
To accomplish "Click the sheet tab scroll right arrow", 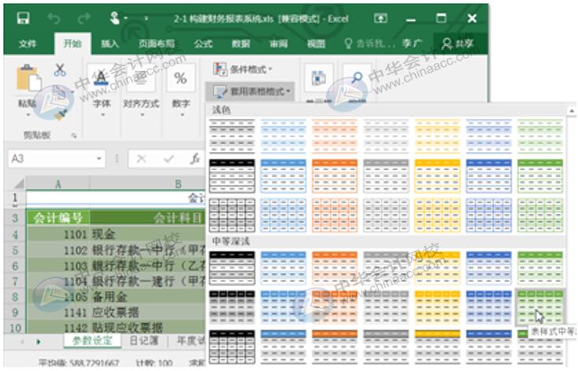I will coord(39,342).
